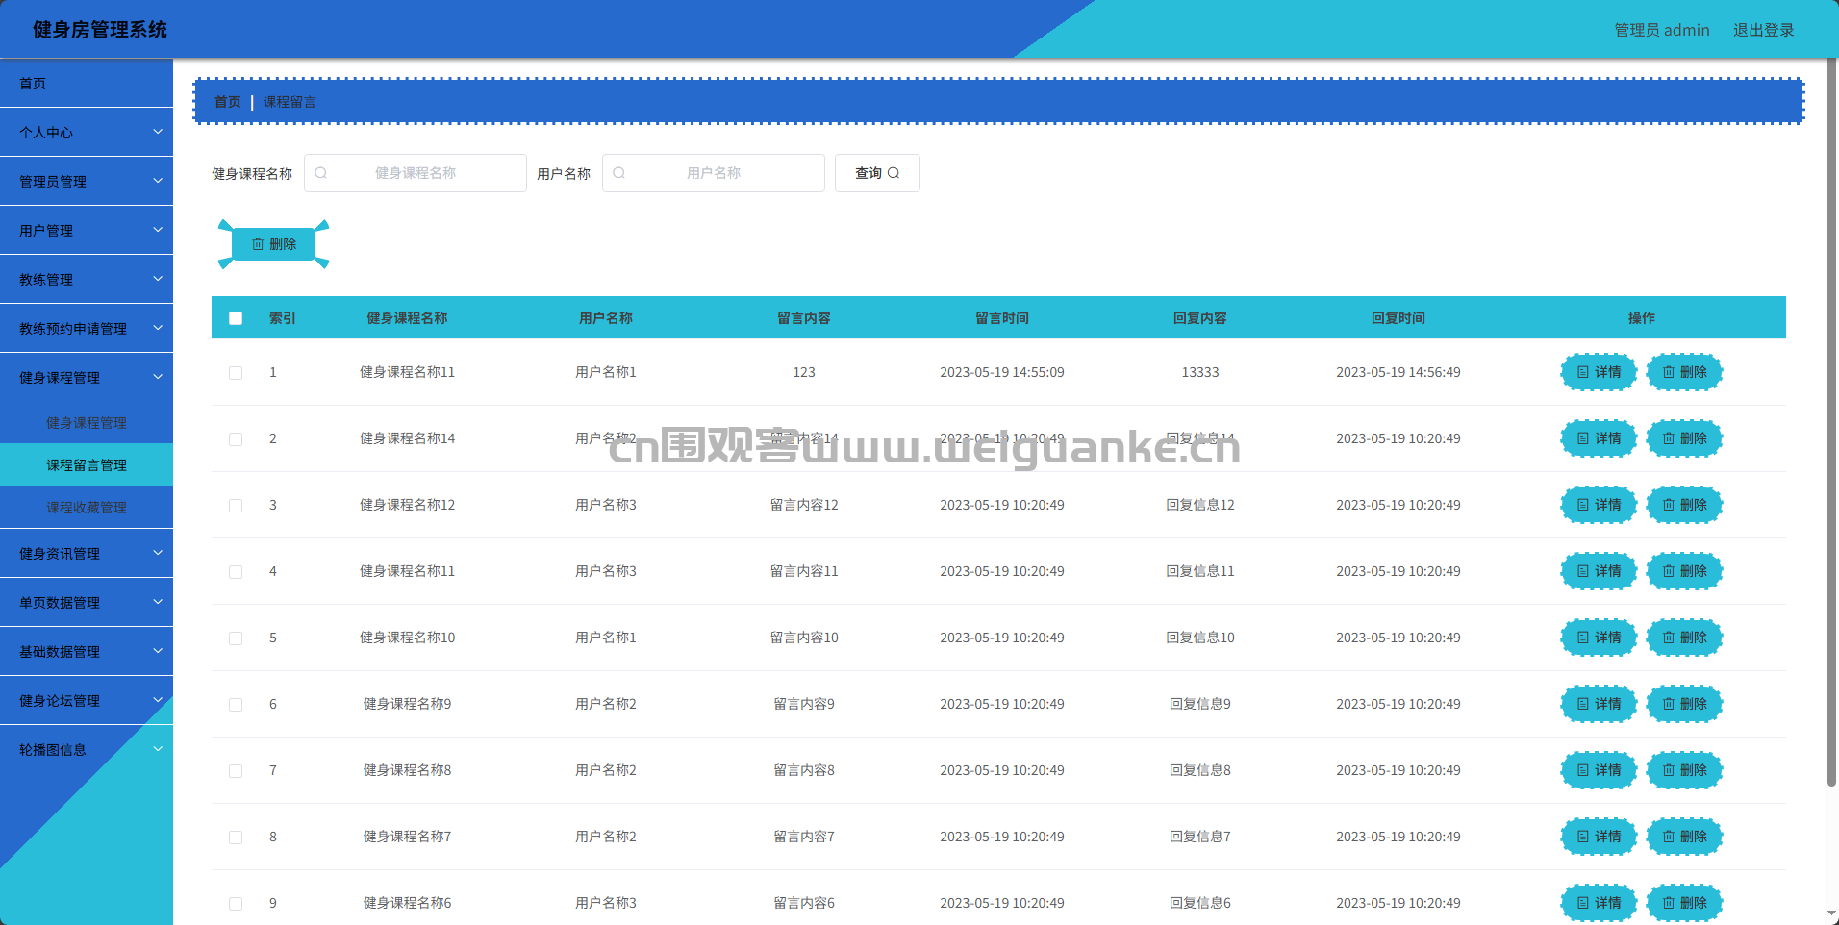1839x925 pixels.
Task: Delete row 8 健身课程名称7
Action: [x=1684, y=837]
